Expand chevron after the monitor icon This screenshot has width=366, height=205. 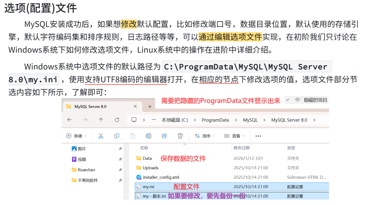(144, 120)
